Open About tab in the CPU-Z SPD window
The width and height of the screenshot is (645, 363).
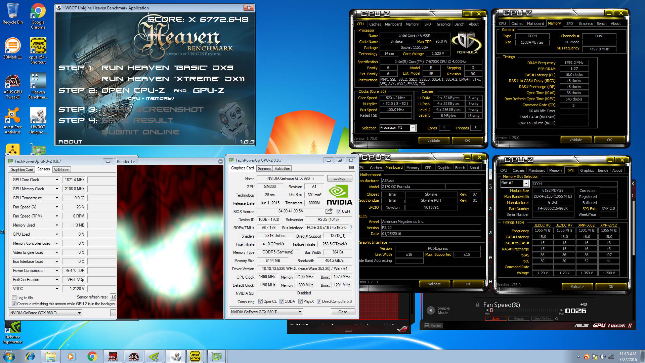(x=617, y=170)
